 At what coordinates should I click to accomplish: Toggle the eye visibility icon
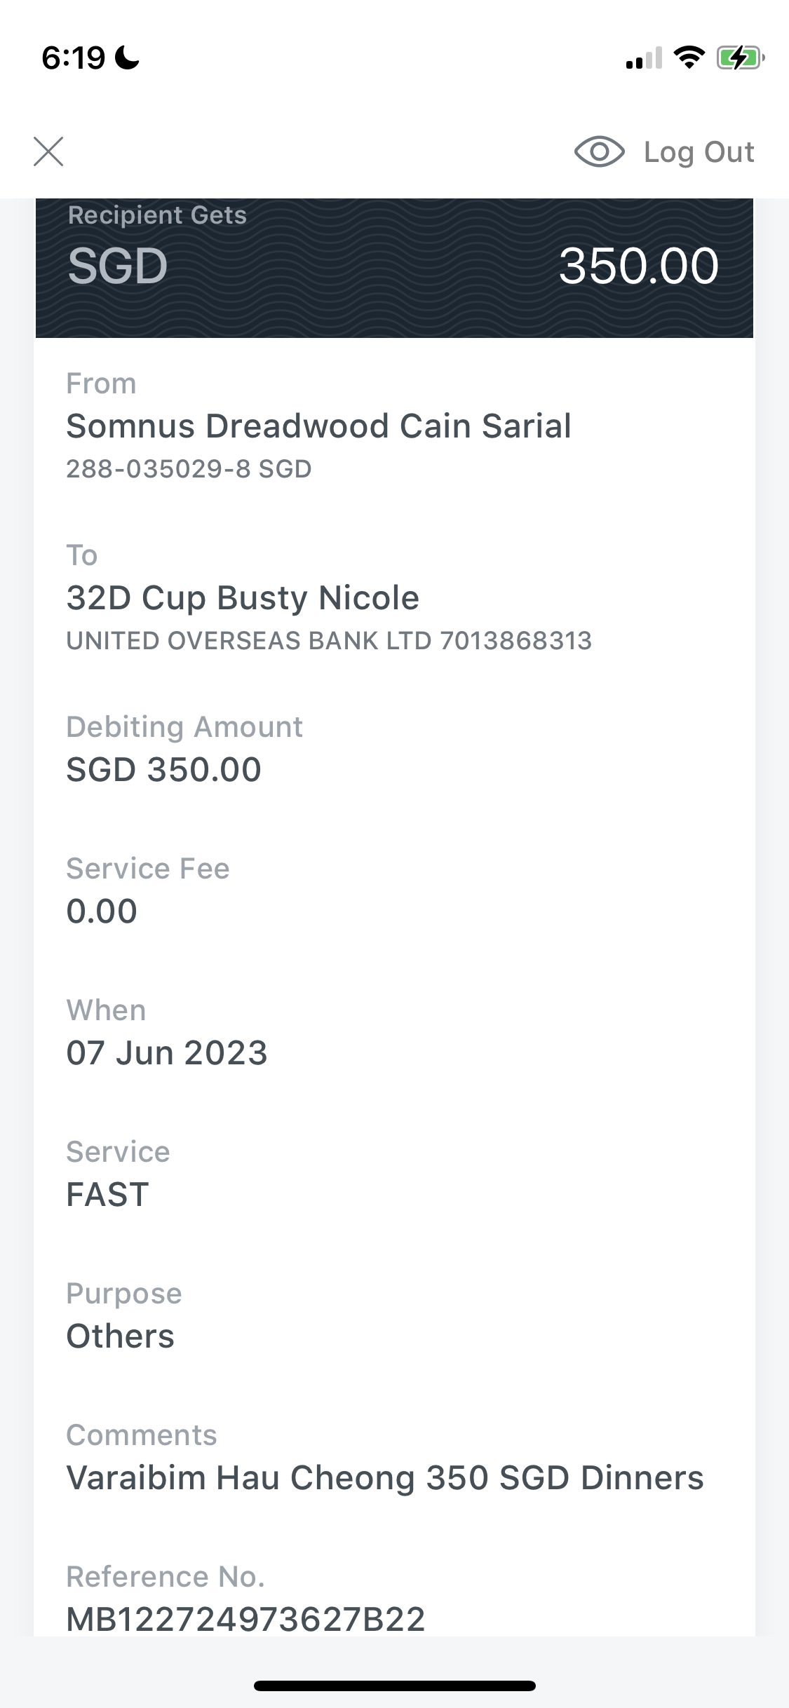(600, 151)
